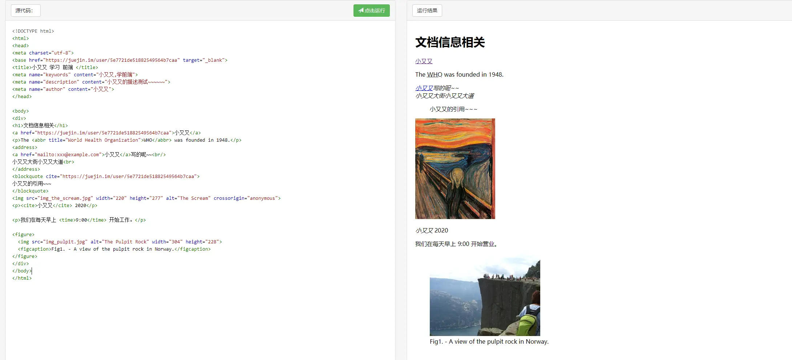Image resolution: width=792 pixels, height=360 pixels.
Task: Click the <figcaption> code line
Action: point(114,249)
